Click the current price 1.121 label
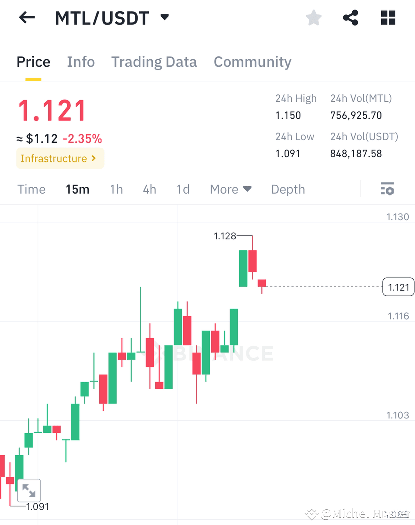415x525 pixels. (x=398, y=287)
